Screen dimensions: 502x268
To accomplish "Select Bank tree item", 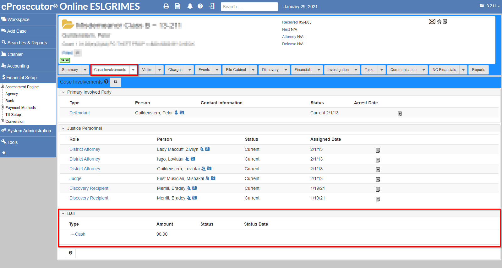I will pos(10,101).
